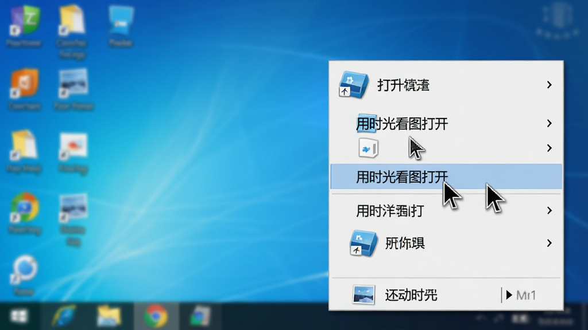Viewport: 588px width, 330px height.
Task: Choose the 用时光看图打开 entry that has a submenu arrow
Action: [446, 124]
